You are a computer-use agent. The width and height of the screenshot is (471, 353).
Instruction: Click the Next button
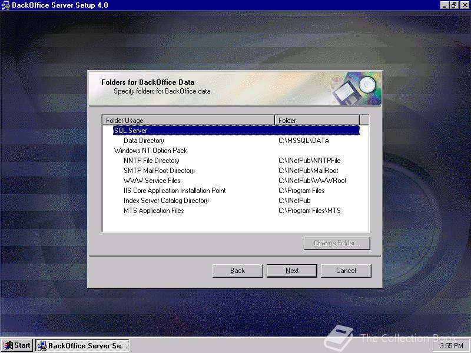[x=291, y=271]
